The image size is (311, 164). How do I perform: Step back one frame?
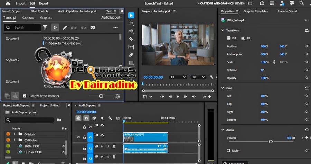[x=170, y=97]
